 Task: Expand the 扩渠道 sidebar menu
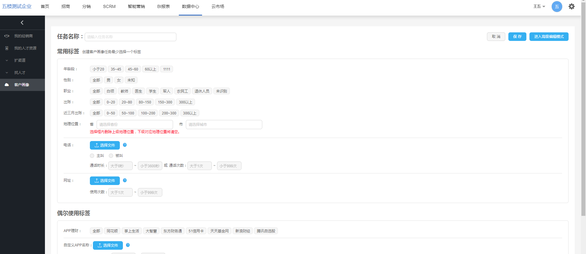coord(20,60)
